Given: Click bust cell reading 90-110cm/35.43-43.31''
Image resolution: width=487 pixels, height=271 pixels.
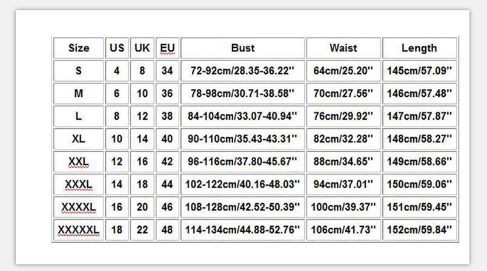Looking at the screenshot, I should (243, 139).
